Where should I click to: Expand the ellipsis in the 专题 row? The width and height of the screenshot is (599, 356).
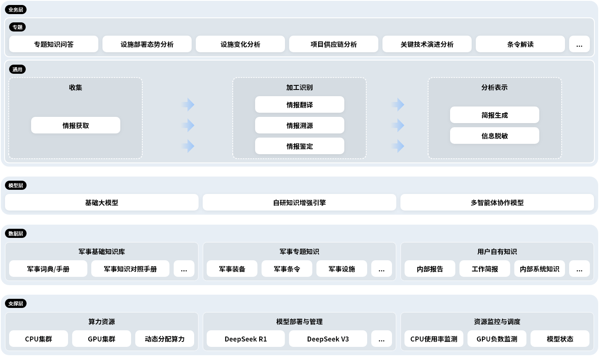pos(579,44)
